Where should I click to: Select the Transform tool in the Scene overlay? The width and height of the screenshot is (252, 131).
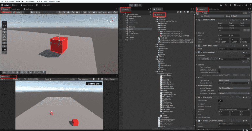coord(4,43)
